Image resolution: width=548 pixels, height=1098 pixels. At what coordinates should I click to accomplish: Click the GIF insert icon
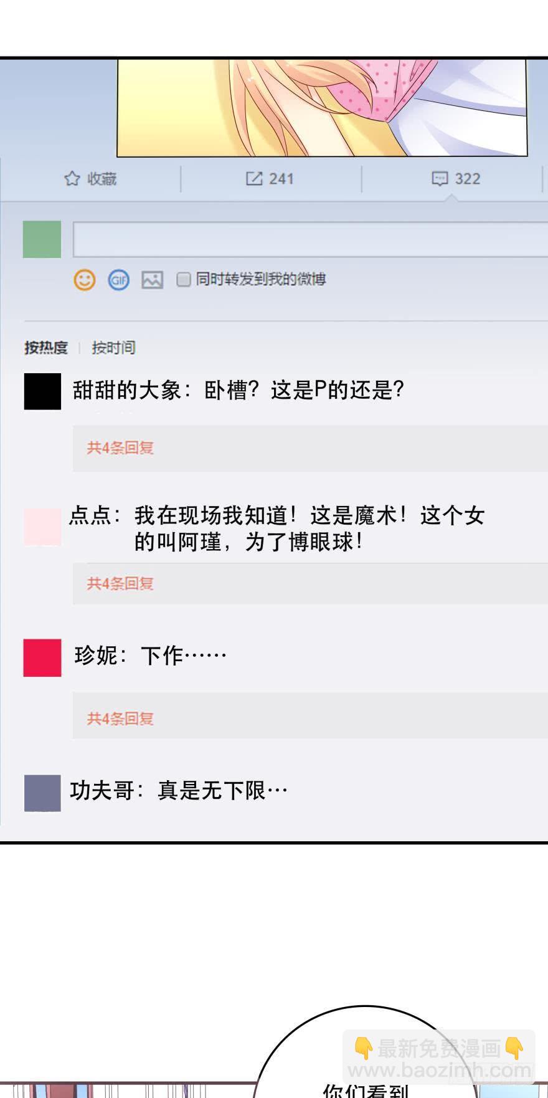pyautogui.click(x=119, y=280)
